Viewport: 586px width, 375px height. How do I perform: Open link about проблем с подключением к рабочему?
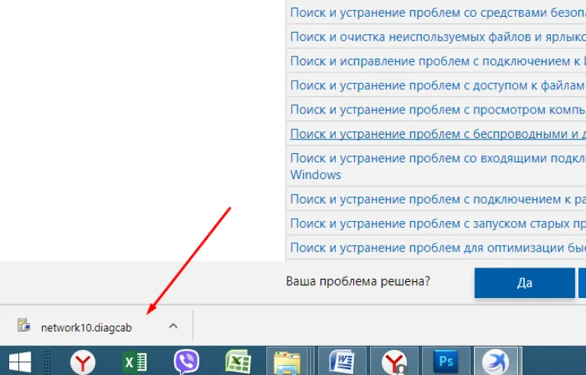438,199
